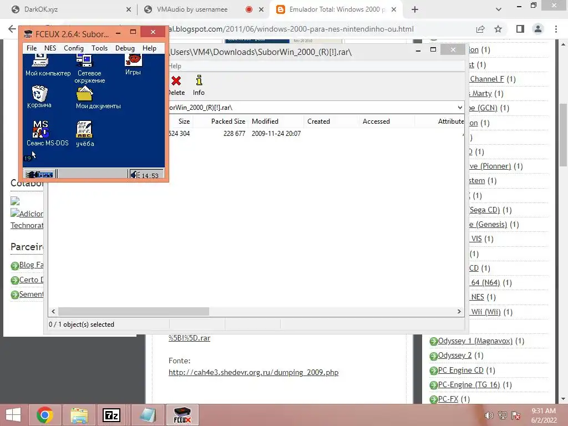This screenshot has width=568, height=426.
Task: Click the 7-Zip horizontal scrollbar thumb
Action: 134,312
